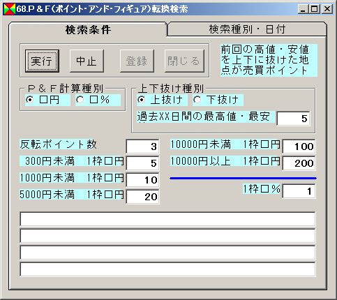
Task: Switch to the 検索種別・日付 tab
Action: click(247, 29)
